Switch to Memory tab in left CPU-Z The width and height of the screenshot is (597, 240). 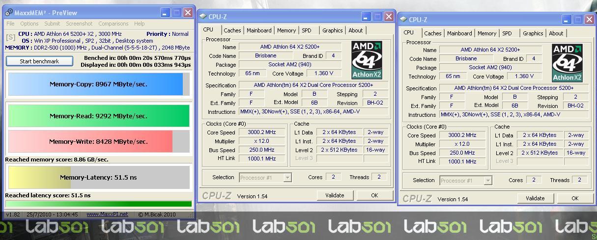286,30
